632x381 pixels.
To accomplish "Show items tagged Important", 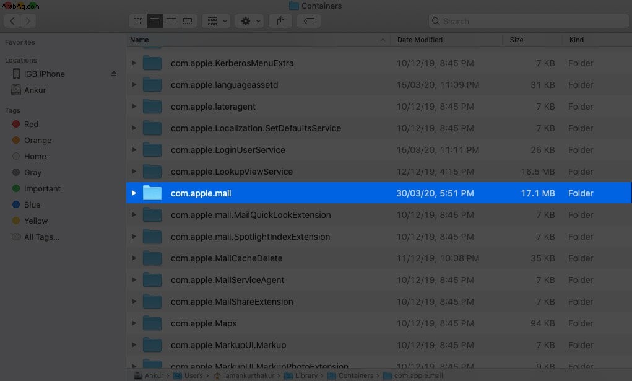I will 42,188.
